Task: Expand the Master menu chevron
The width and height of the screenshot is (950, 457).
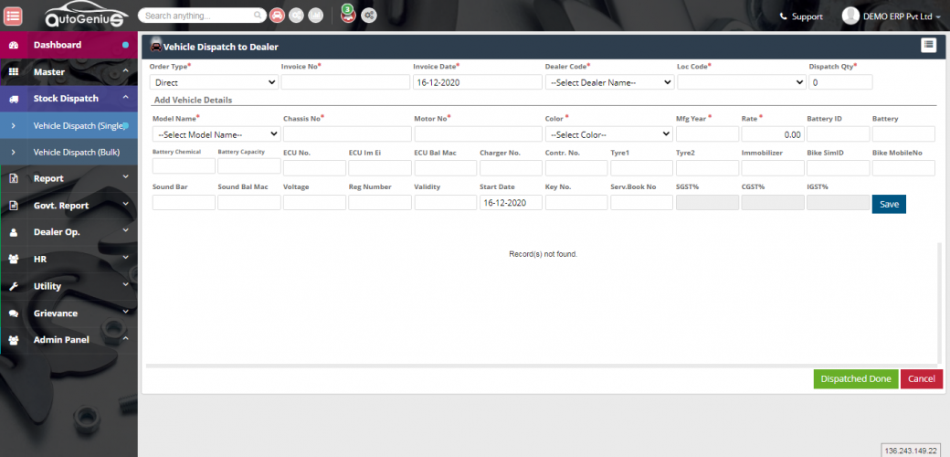Action: pos(125,71)
